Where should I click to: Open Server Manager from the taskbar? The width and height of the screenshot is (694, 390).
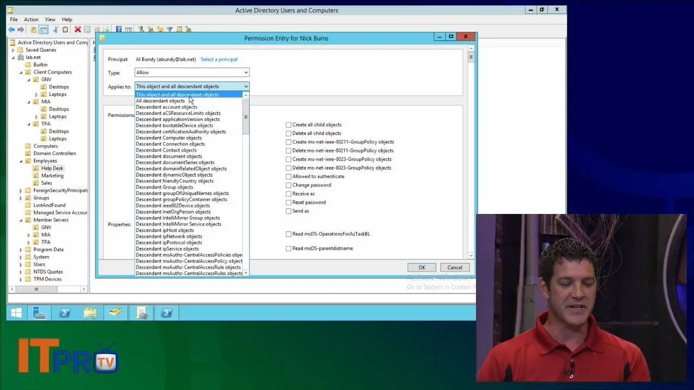(x=40, y=313)
